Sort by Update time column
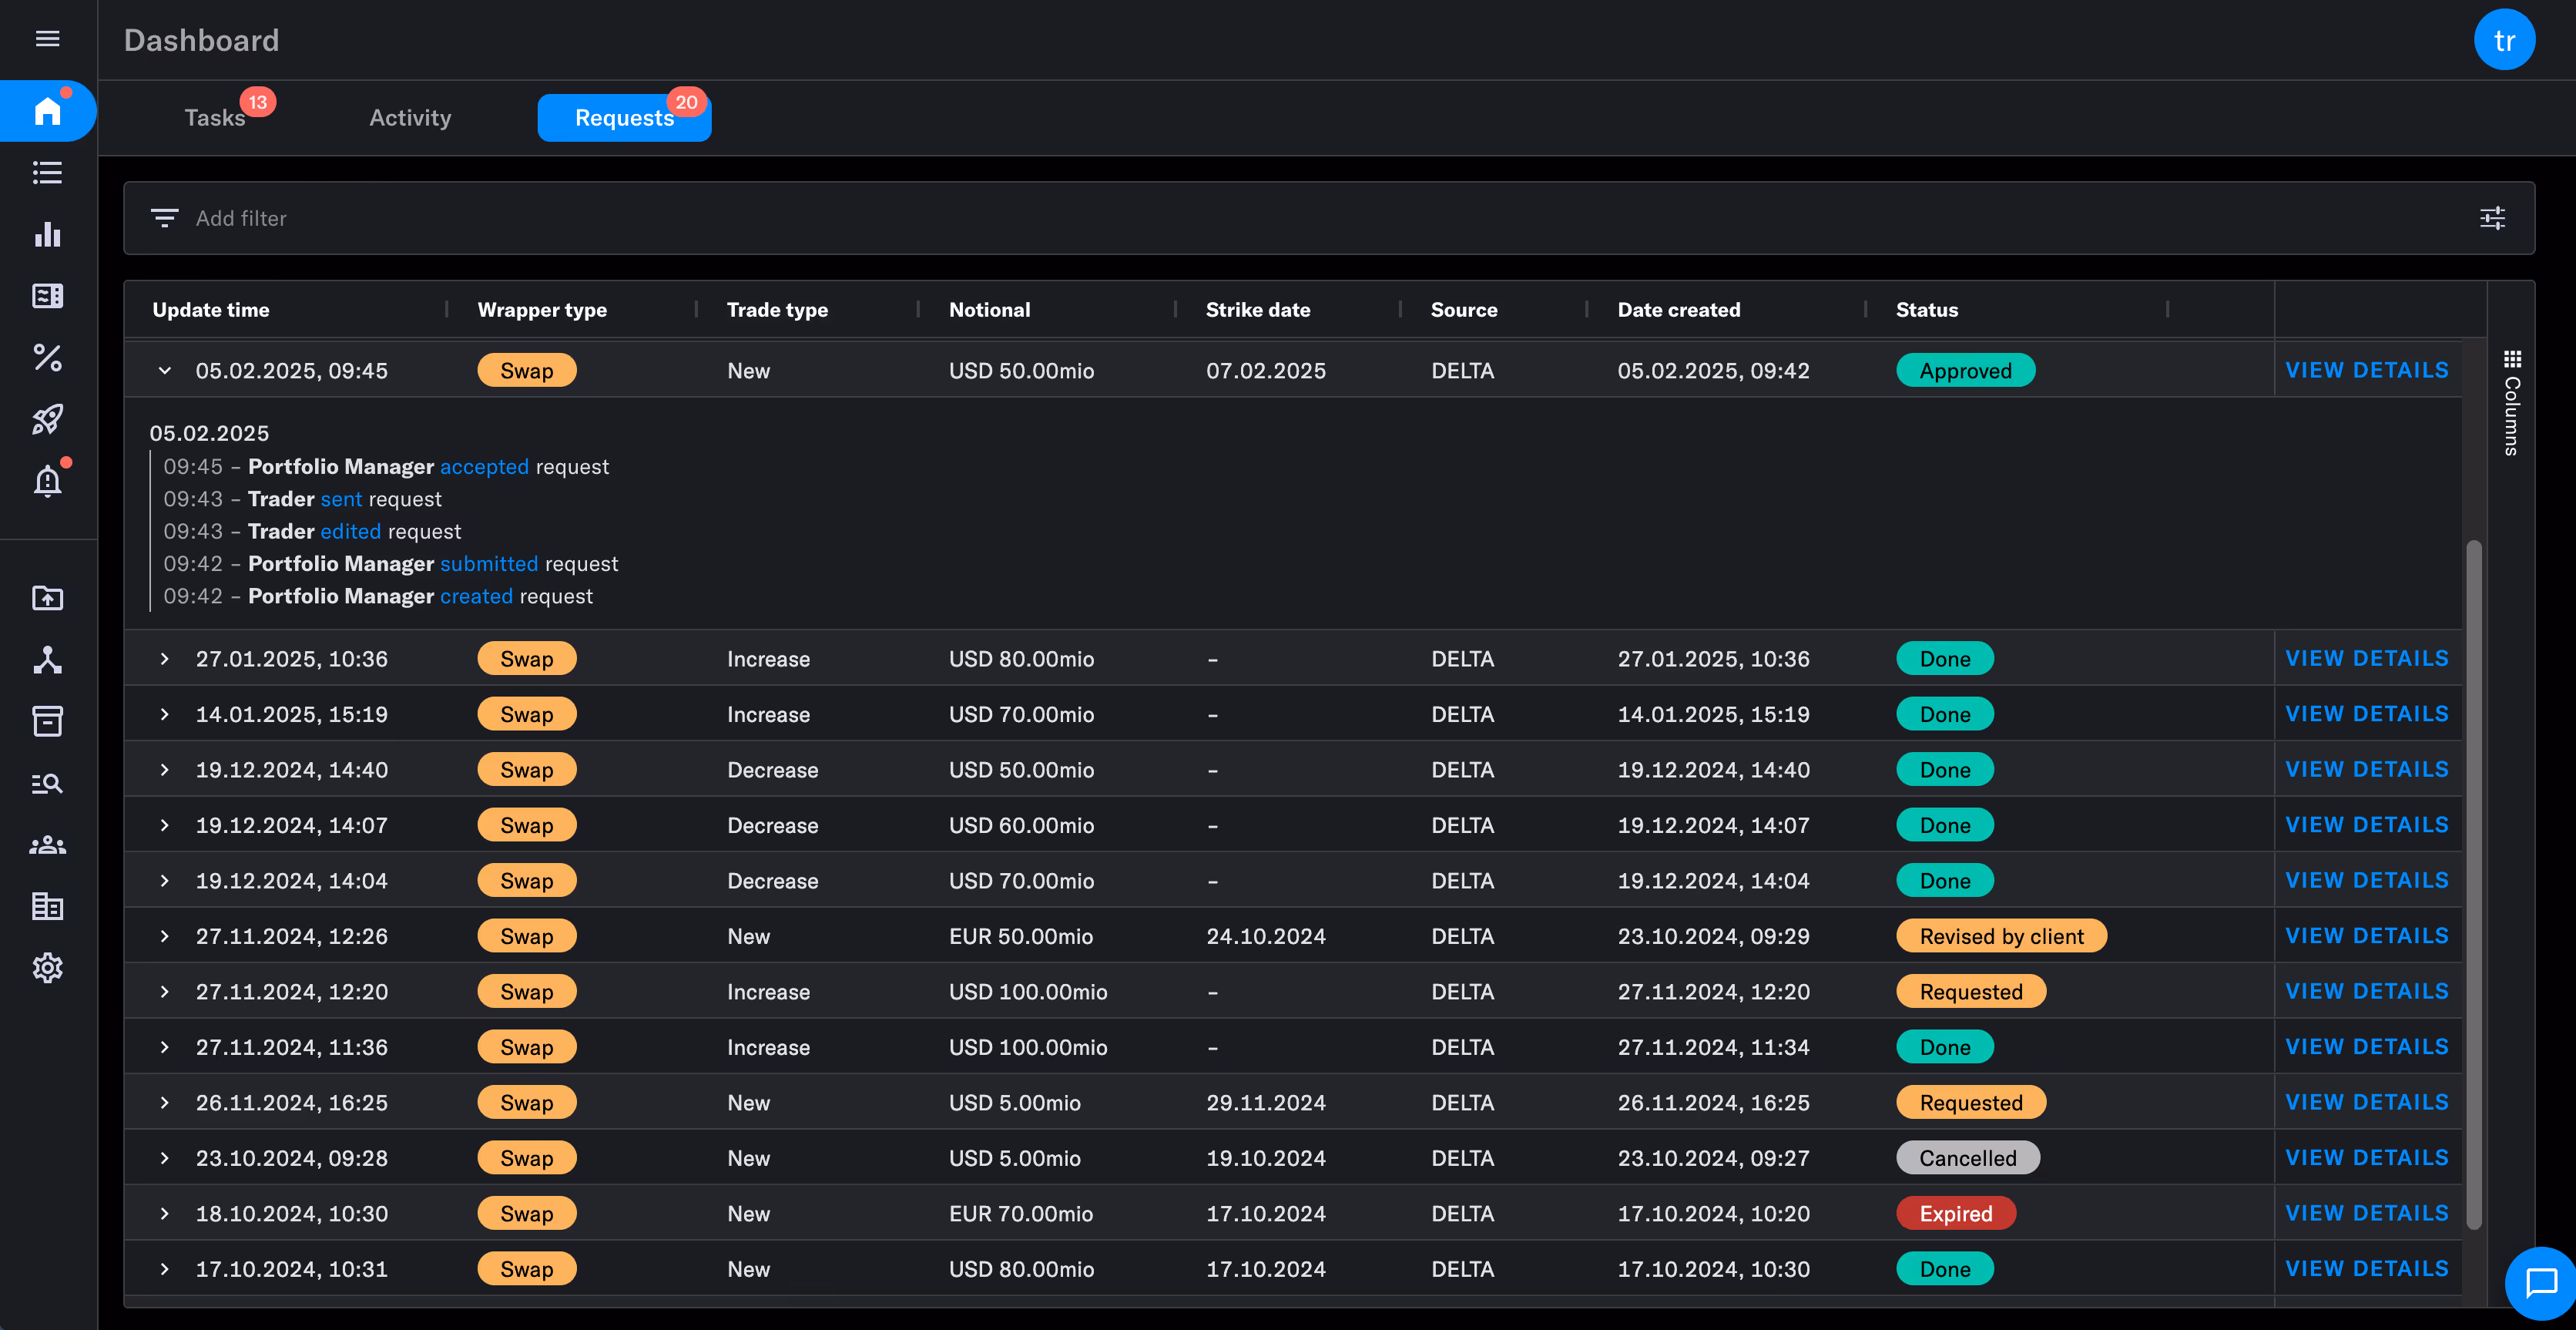The width and height of the screenshot is (2576, 1330). point(211,310)
